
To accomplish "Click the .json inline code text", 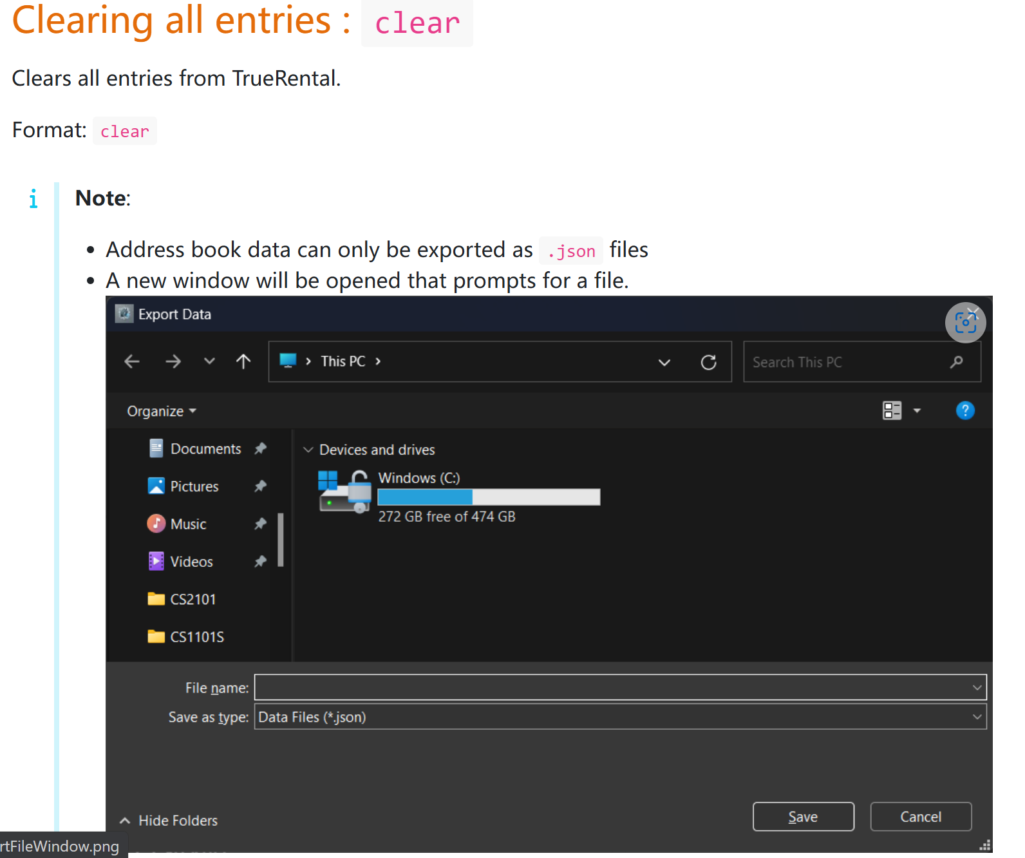I will (x=571, y=251).
